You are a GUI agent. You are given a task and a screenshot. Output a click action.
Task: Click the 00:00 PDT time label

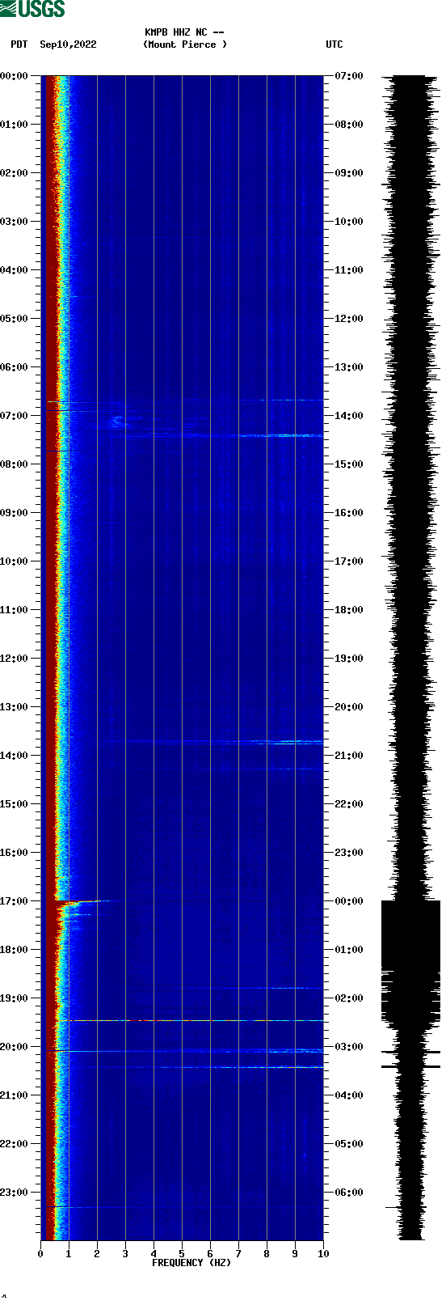[x=15, y=76]
